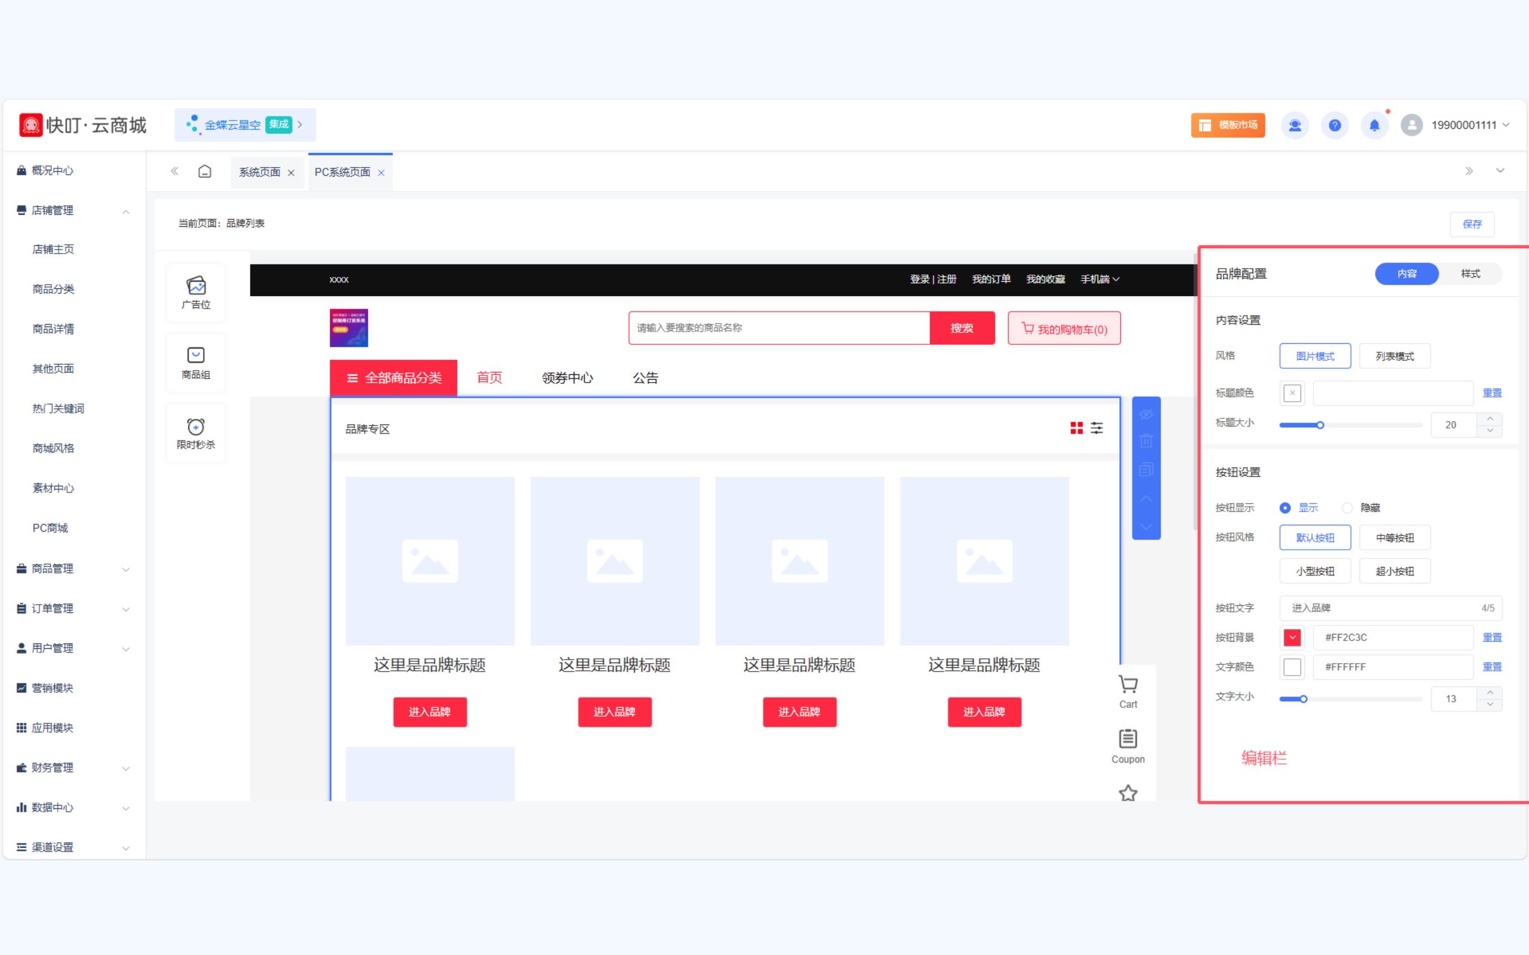Open 商品分类 in the sidebar

pos(53,289)
